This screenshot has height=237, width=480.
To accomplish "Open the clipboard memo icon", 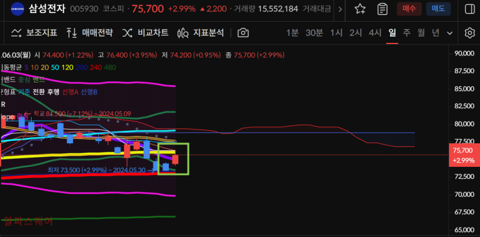I will point(383,9).
